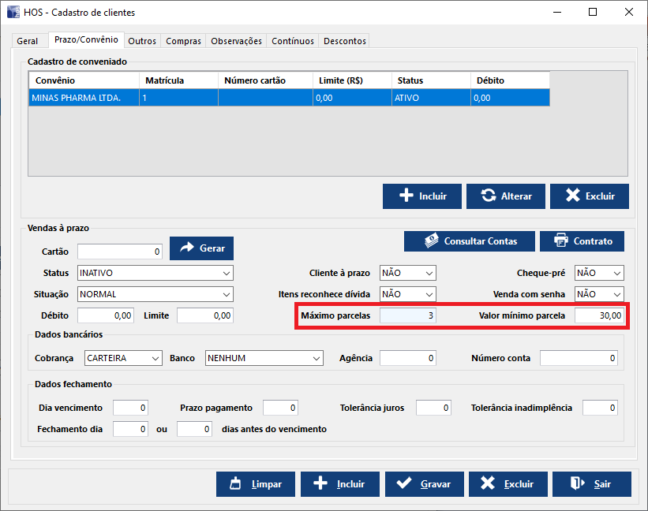648x511 pixels.
Task: Save using the Gravar checkmark button
Action: [424, 484]
